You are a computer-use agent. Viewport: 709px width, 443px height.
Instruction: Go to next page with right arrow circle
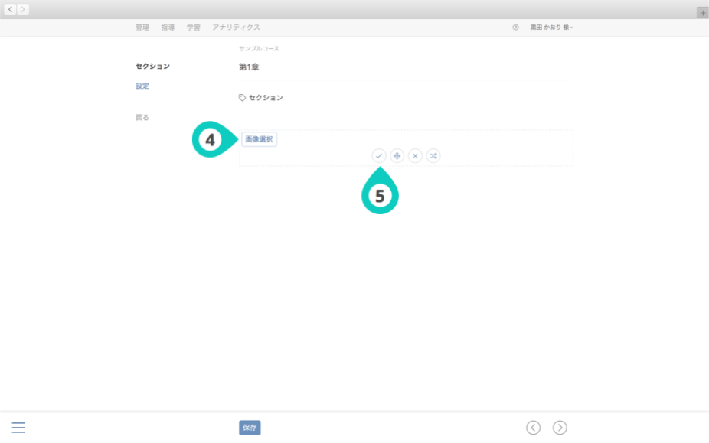coord(560,428)
